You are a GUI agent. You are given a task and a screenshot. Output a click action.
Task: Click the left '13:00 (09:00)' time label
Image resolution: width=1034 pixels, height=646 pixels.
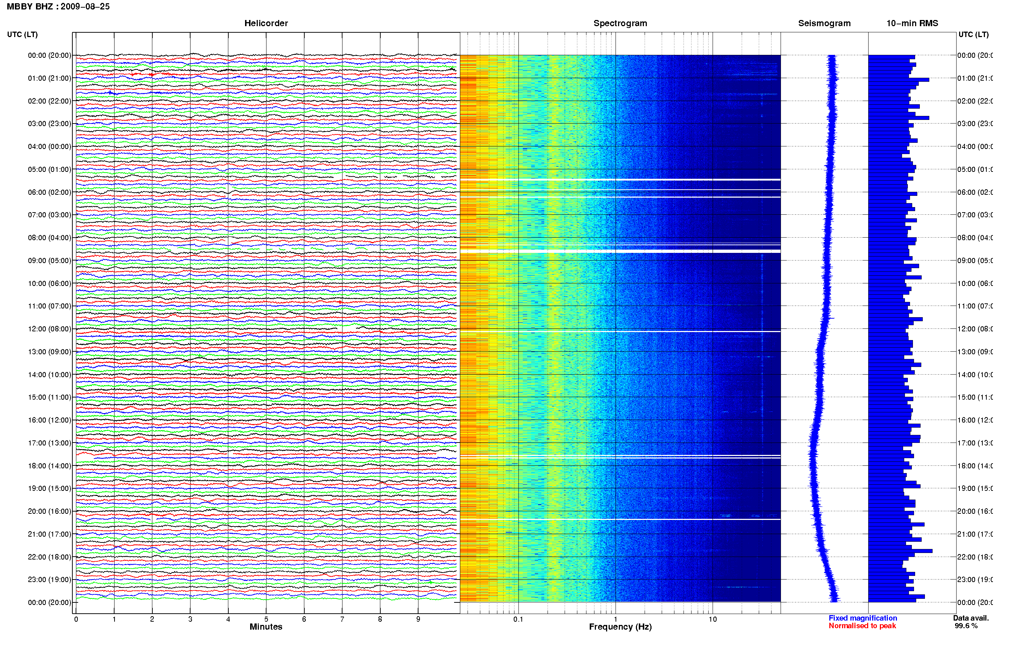(49, 352)
